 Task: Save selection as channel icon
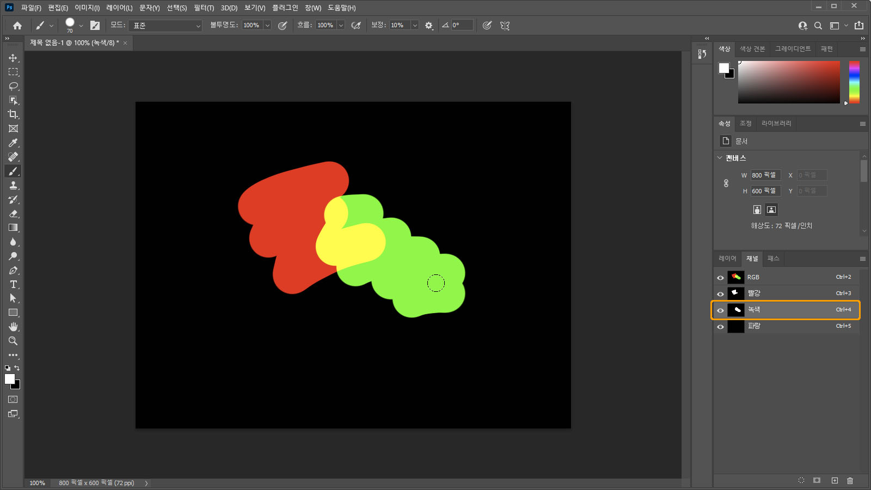pyautogui.click(x=817, y=480)
